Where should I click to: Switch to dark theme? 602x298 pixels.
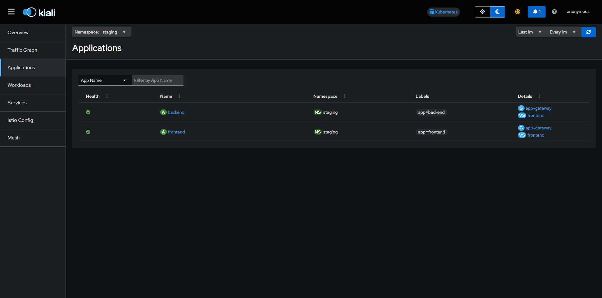497,12
